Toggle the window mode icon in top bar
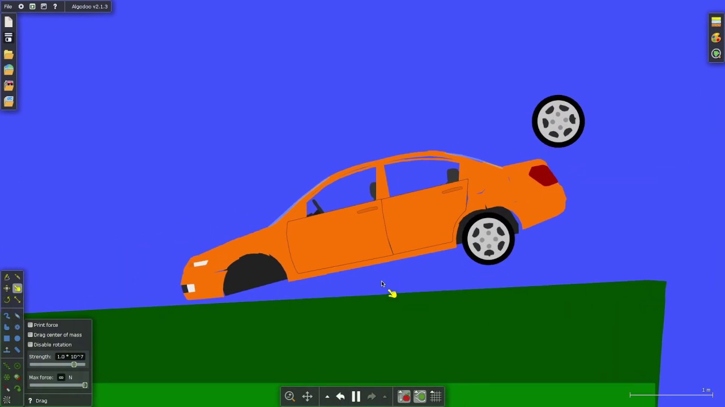 coord(44,6)
